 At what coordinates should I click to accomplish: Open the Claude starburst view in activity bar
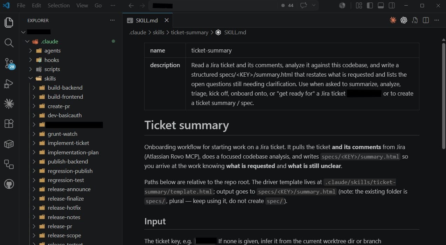pos(9,104)
